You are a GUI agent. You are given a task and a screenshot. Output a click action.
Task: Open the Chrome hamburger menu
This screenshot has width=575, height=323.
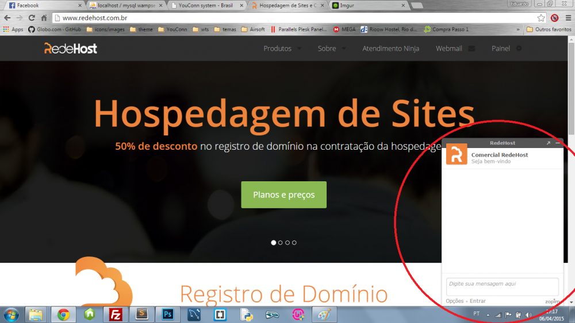pyautogui.click(x=568, y=18)
